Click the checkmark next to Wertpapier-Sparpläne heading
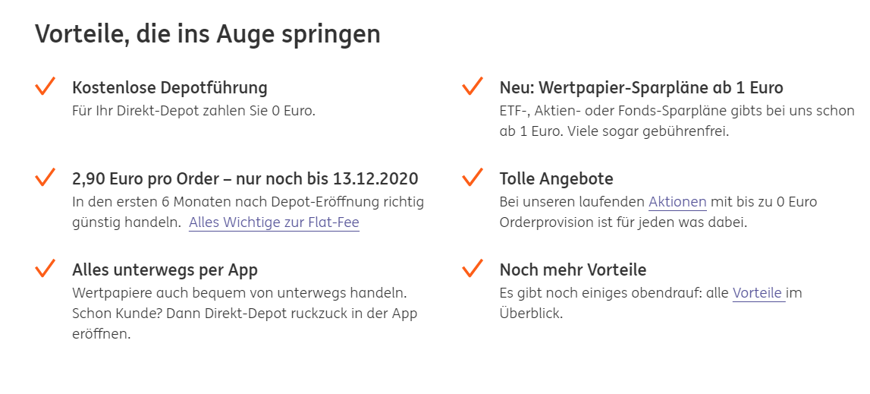This screenshot has height=394, width=870. tap(473, 87)
